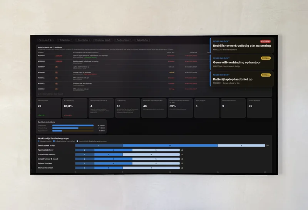Open the KPI card showing 46

[x=154, y=108]
